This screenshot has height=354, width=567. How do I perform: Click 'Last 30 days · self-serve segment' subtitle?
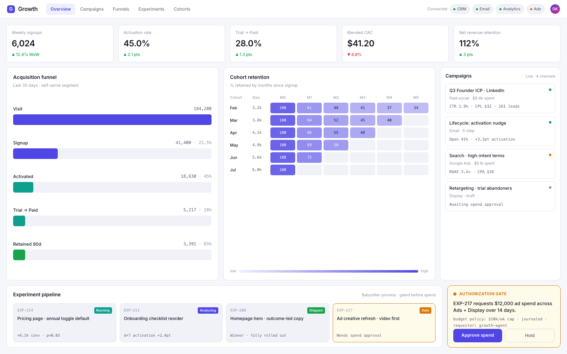(x=46, y=85)
